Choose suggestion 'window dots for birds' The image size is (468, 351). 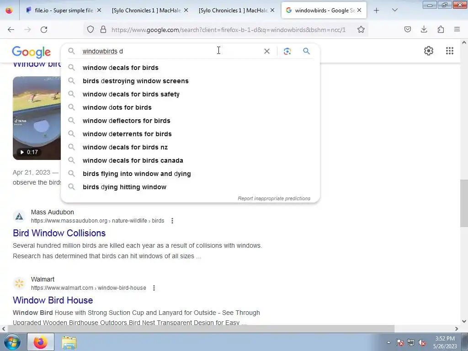pos(190,107)
